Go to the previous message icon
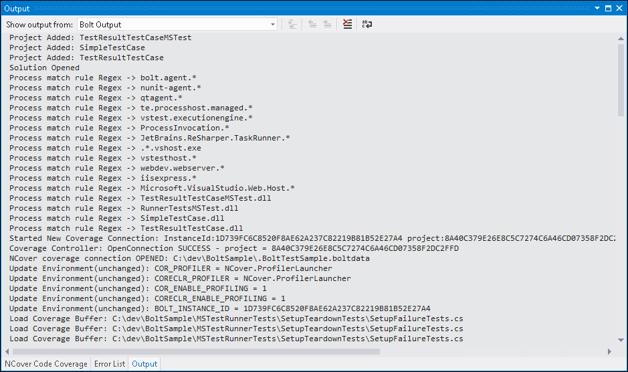 click(x=312, y=24)
